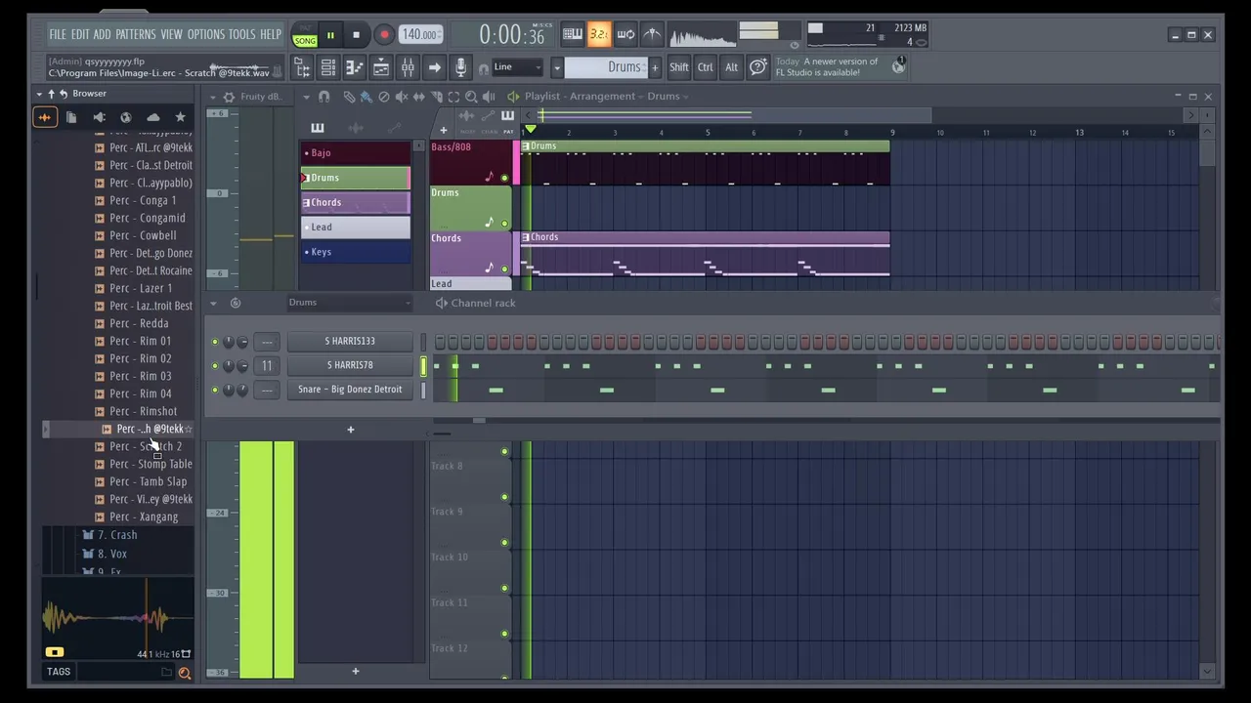Screen dimensions: 1251x703
Task: Open the S HARRIS133 channel button
Action: click(x=350, y=341)
